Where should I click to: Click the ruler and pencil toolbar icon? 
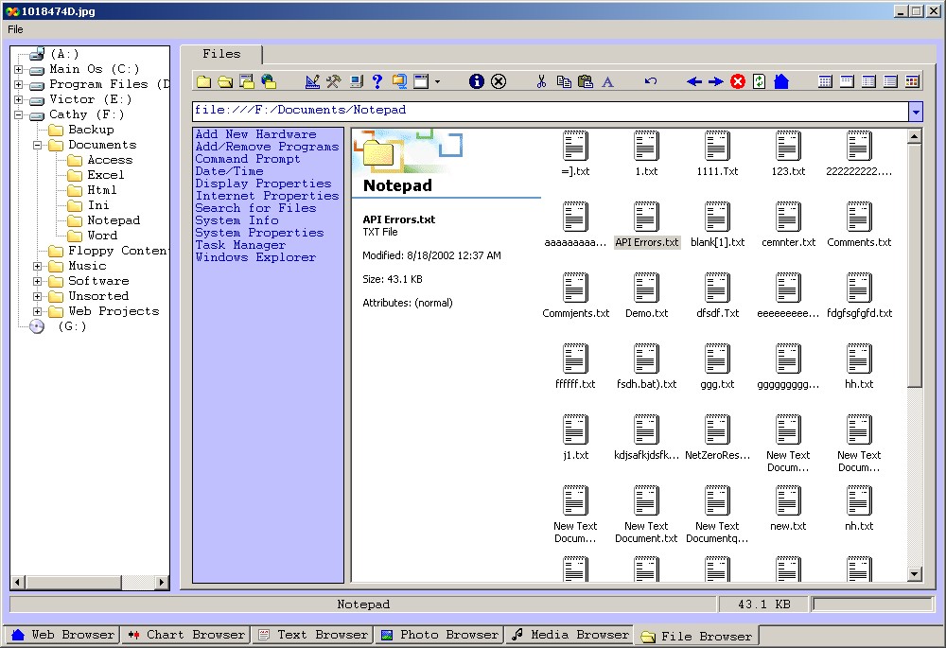coord(312,81)
